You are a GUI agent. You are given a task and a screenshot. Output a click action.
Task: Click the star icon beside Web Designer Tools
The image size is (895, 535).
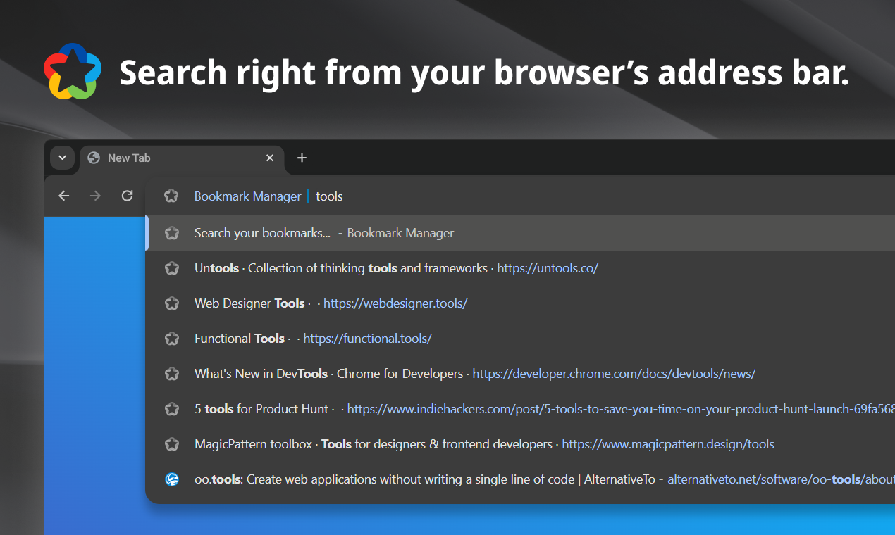pyautogui.click(x=172, y=303)
